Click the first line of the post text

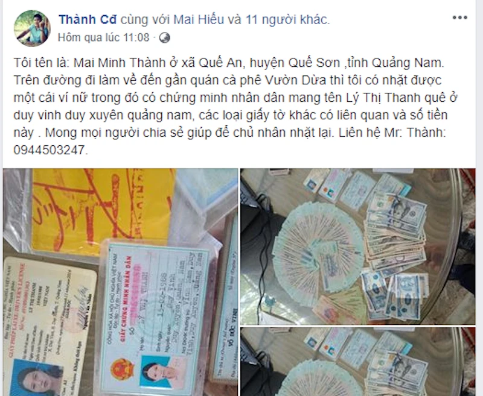click(x=229, y=63)
